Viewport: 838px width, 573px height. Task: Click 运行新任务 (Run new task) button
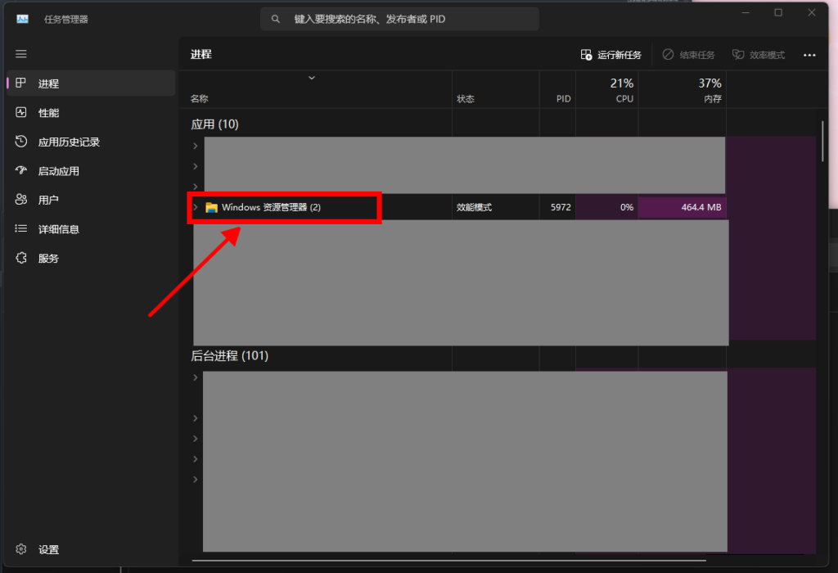(610, 55)
